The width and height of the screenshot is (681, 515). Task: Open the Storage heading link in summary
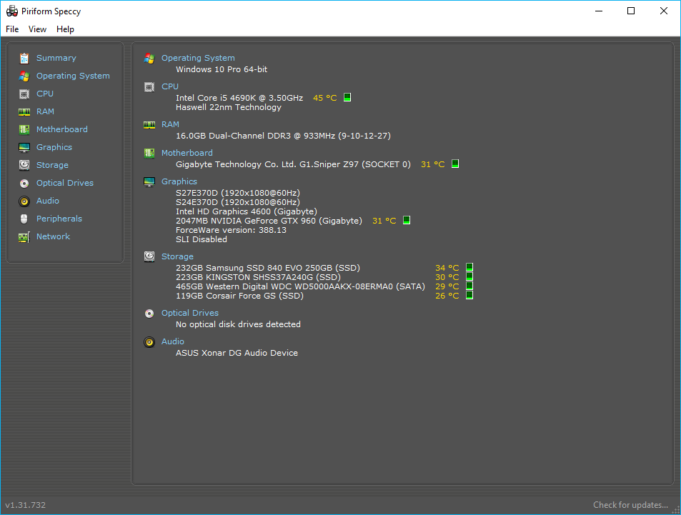[178, 256]
